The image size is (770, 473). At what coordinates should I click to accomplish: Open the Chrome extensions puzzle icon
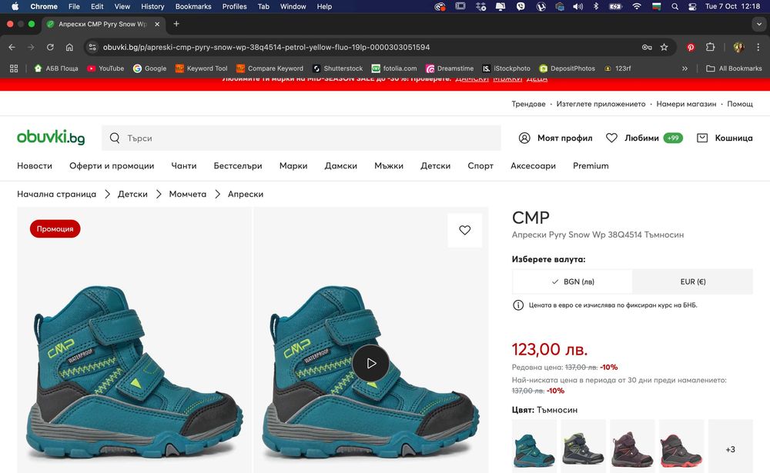coord(710,47)
